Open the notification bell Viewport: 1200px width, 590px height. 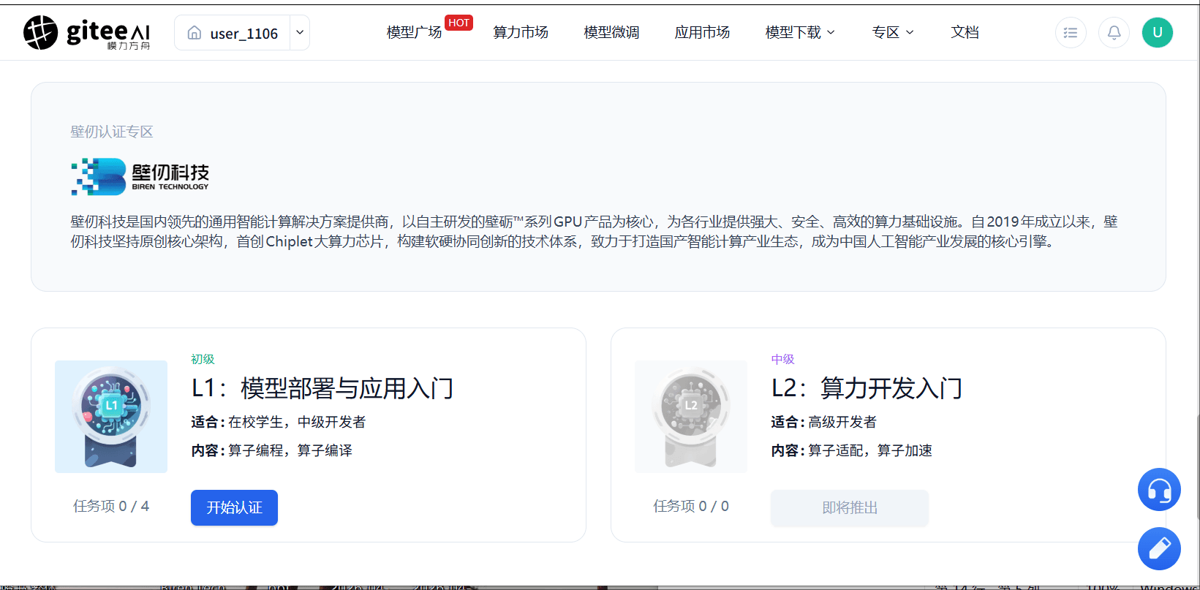(x=1114, y=32)
